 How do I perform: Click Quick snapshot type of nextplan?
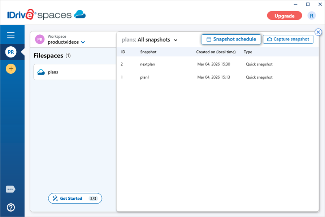[259, 64]
